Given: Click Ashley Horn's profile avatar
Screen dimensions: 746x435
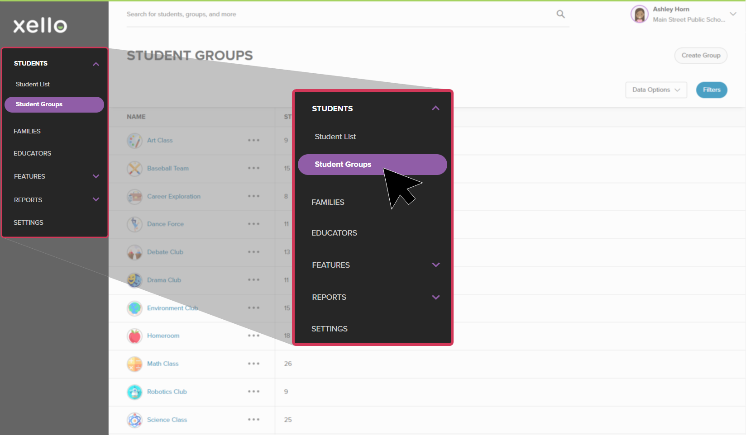Looking at the screenshot, I should click(639, 14).
